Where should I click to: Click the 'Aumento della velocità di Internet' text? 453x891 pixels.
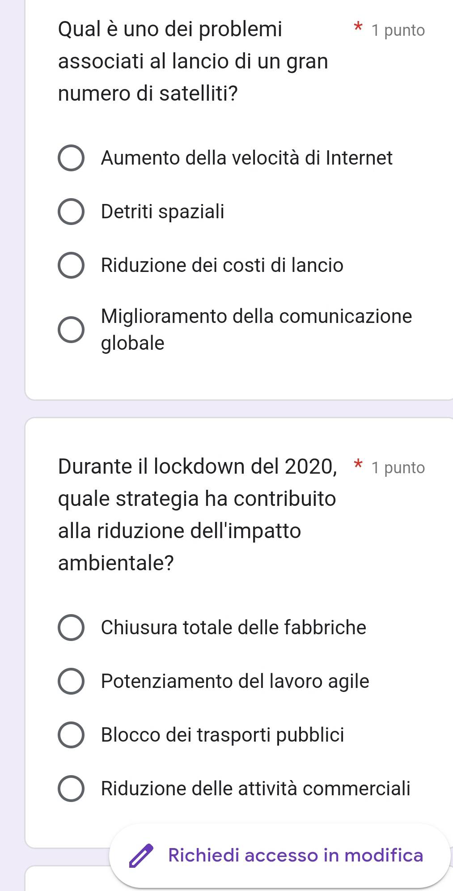(247, 158)
